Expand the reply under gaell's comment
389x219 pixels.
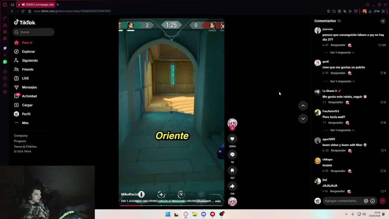[x=343, y=81]
